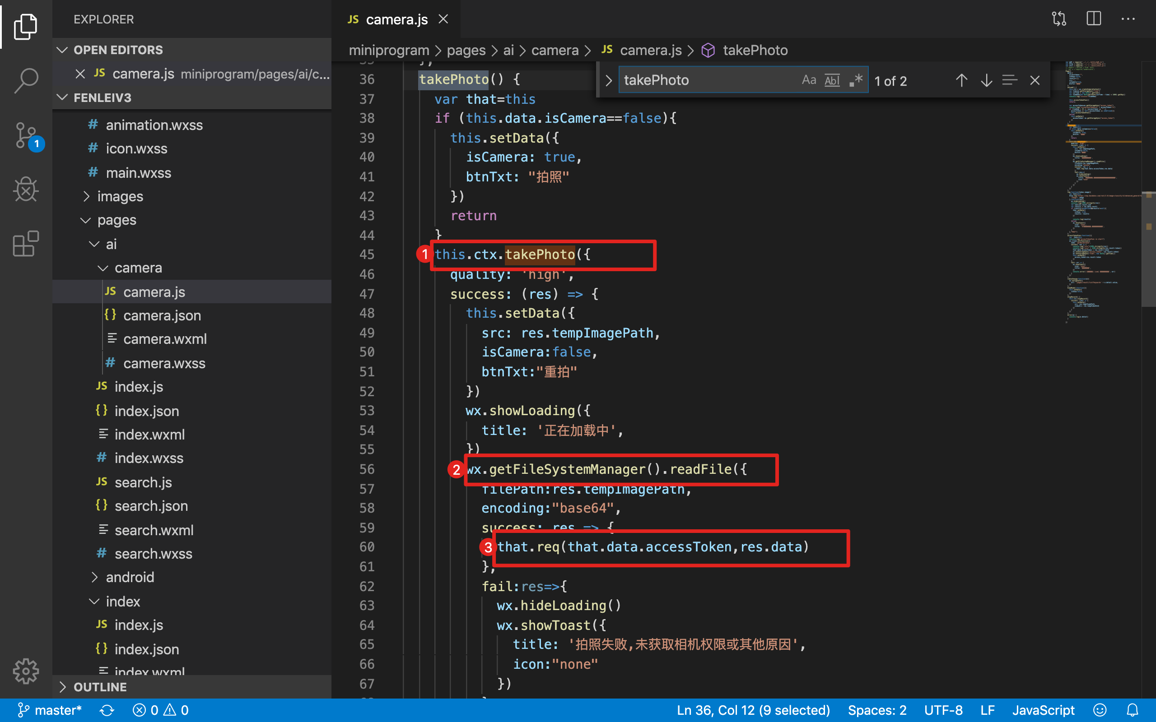Go to next match arrow in find

tap(986, 80)
